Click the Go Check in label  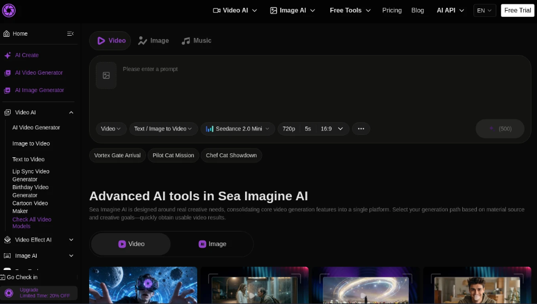(x=22, y=277)
